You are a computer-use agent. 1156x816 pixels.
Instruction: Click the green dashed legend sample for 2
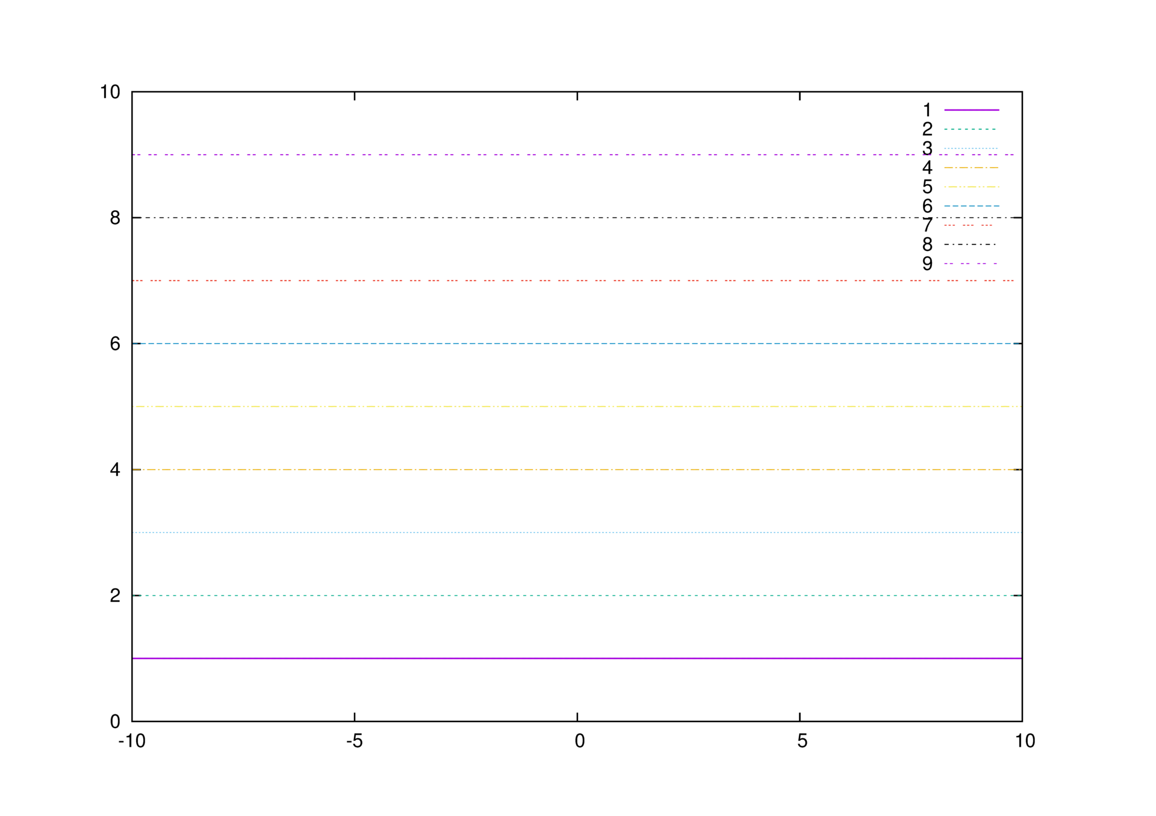coord(970,129)
